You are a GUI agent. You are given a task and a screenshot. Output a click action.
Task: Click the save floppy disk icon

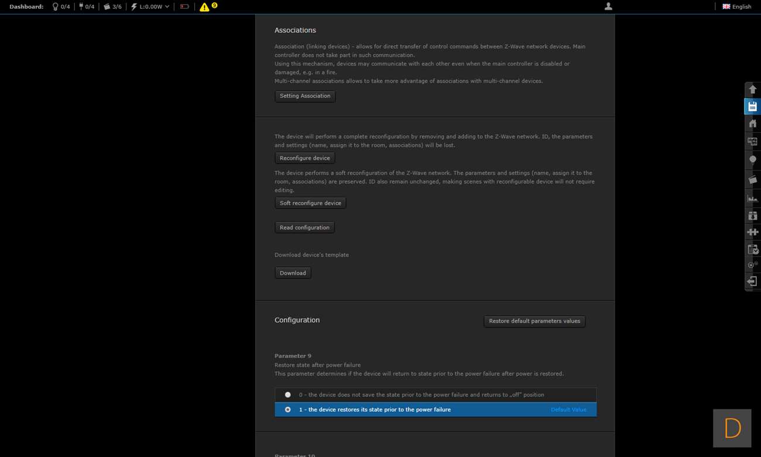[752, 107]
